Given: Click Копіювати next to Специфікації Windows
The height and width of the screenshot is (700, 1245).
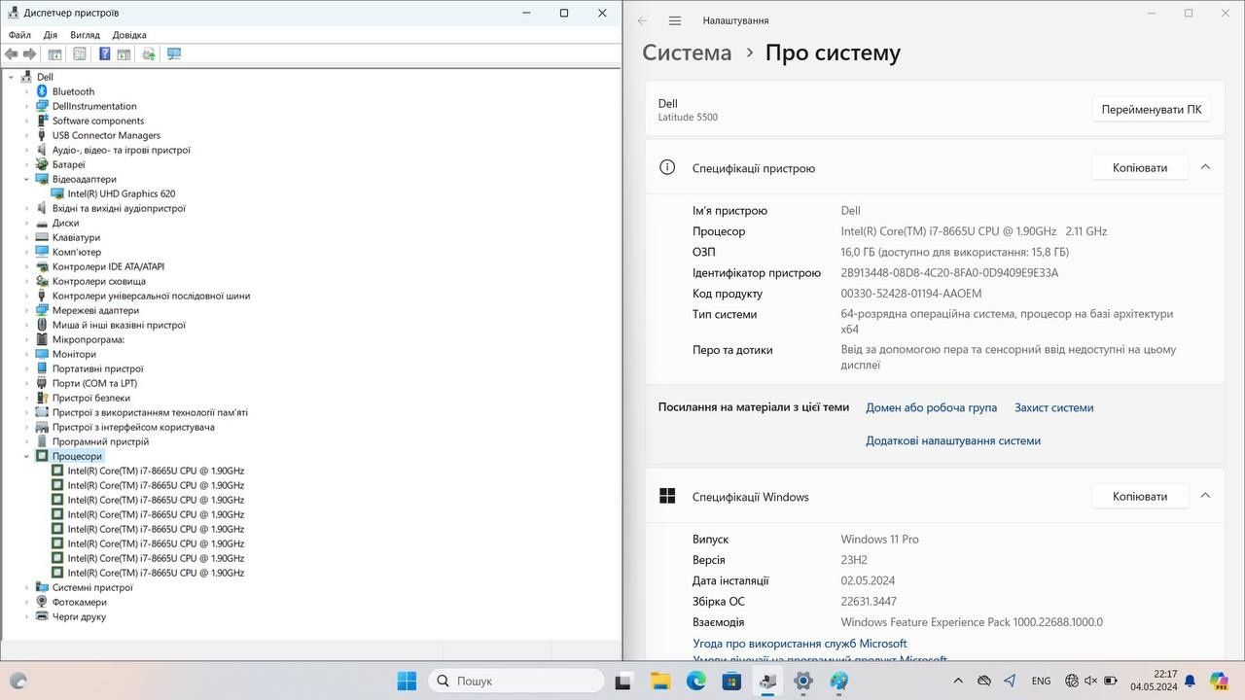Looking at the screenshot, I should (1140, 496).
